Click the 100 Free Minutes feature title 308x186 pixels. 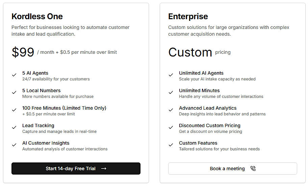point(64,108)
